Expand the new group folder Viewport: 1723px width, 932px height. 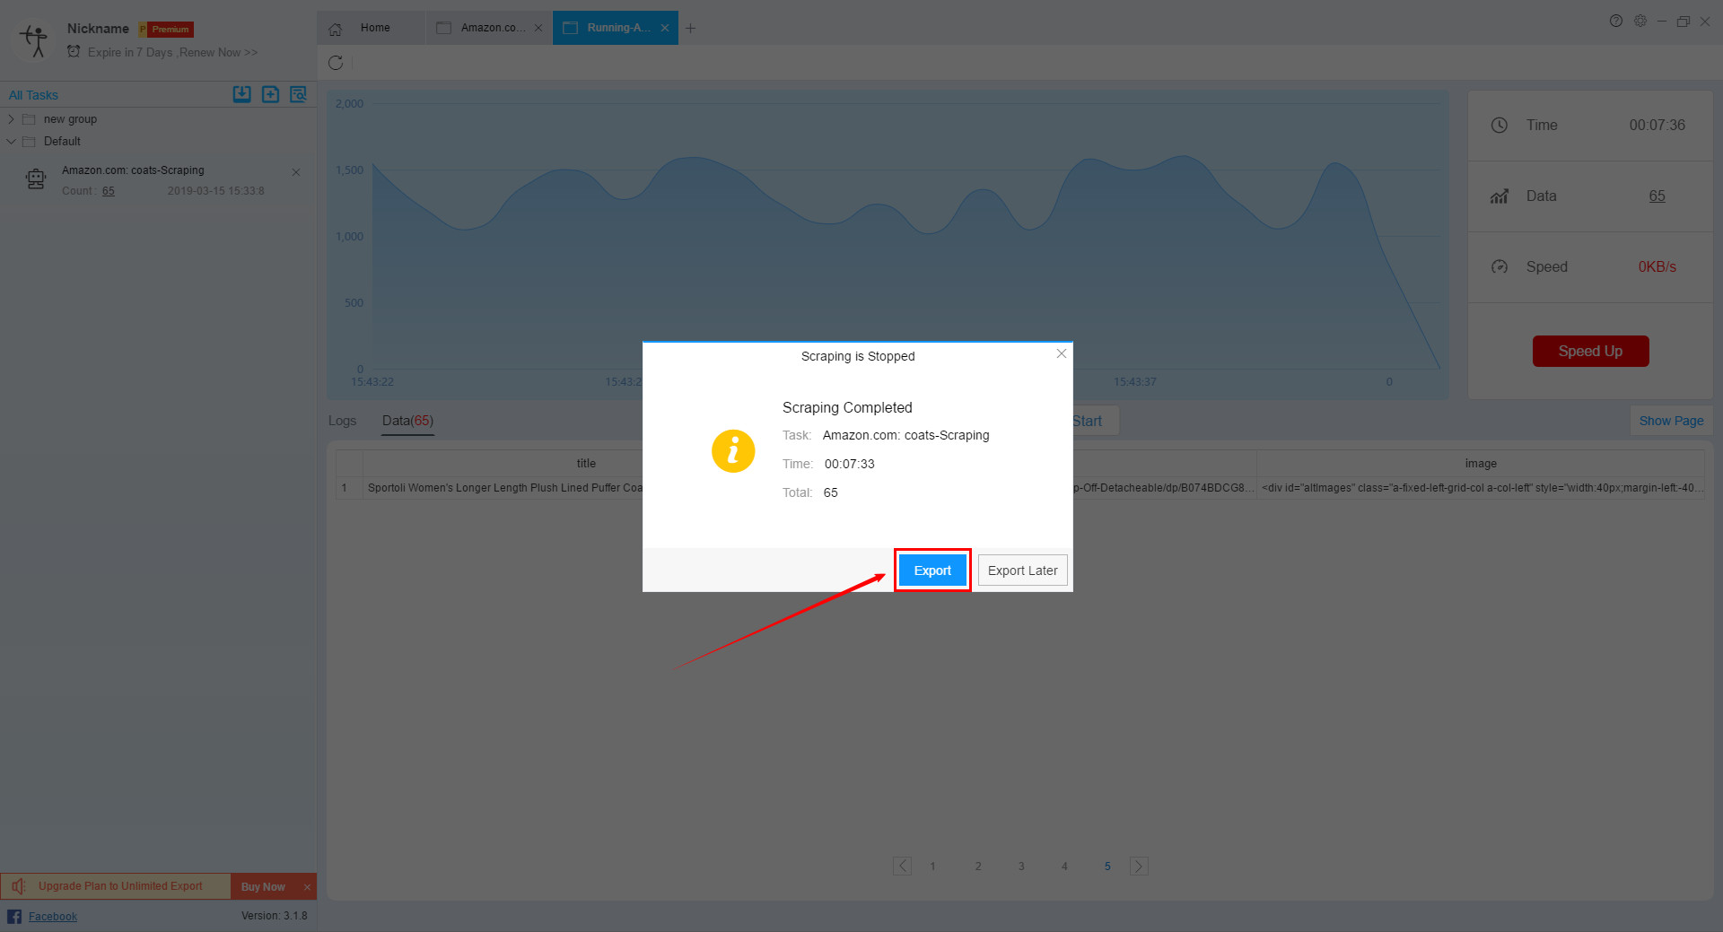click(11, 119)
